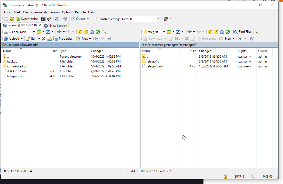Click Find Files button

pos(242,32)
